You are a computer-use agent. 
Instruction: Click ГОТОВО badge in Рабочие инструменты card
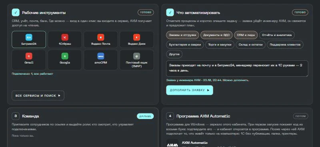[x=146, y=12]
